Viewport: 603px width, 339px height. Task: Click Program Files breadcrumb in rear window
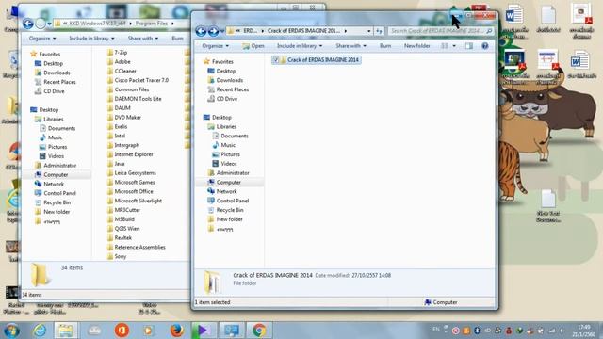(152, 24)
